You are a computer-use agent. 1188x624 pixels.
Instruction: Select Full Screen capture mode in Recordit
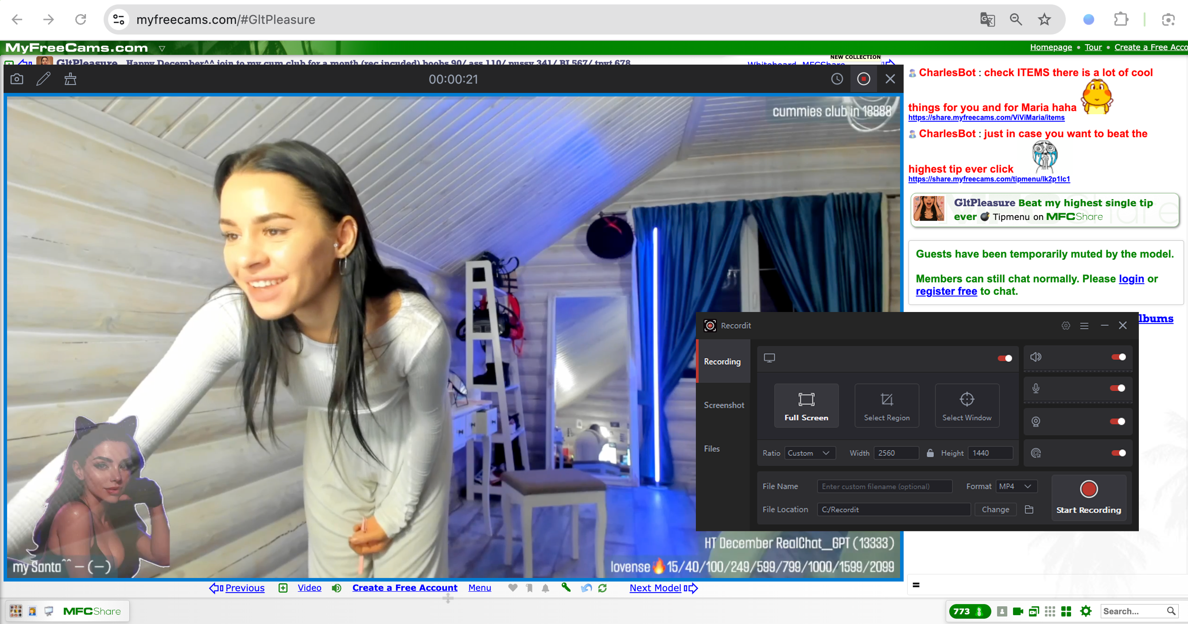(806, 405)
